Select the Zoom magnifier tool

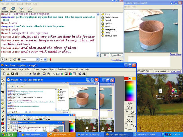point(3,84)
